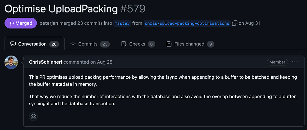This screenshot has width=307, height=130.
Task: Click the Conversation speech bubble icon
Action: click(x=13, y=44)
